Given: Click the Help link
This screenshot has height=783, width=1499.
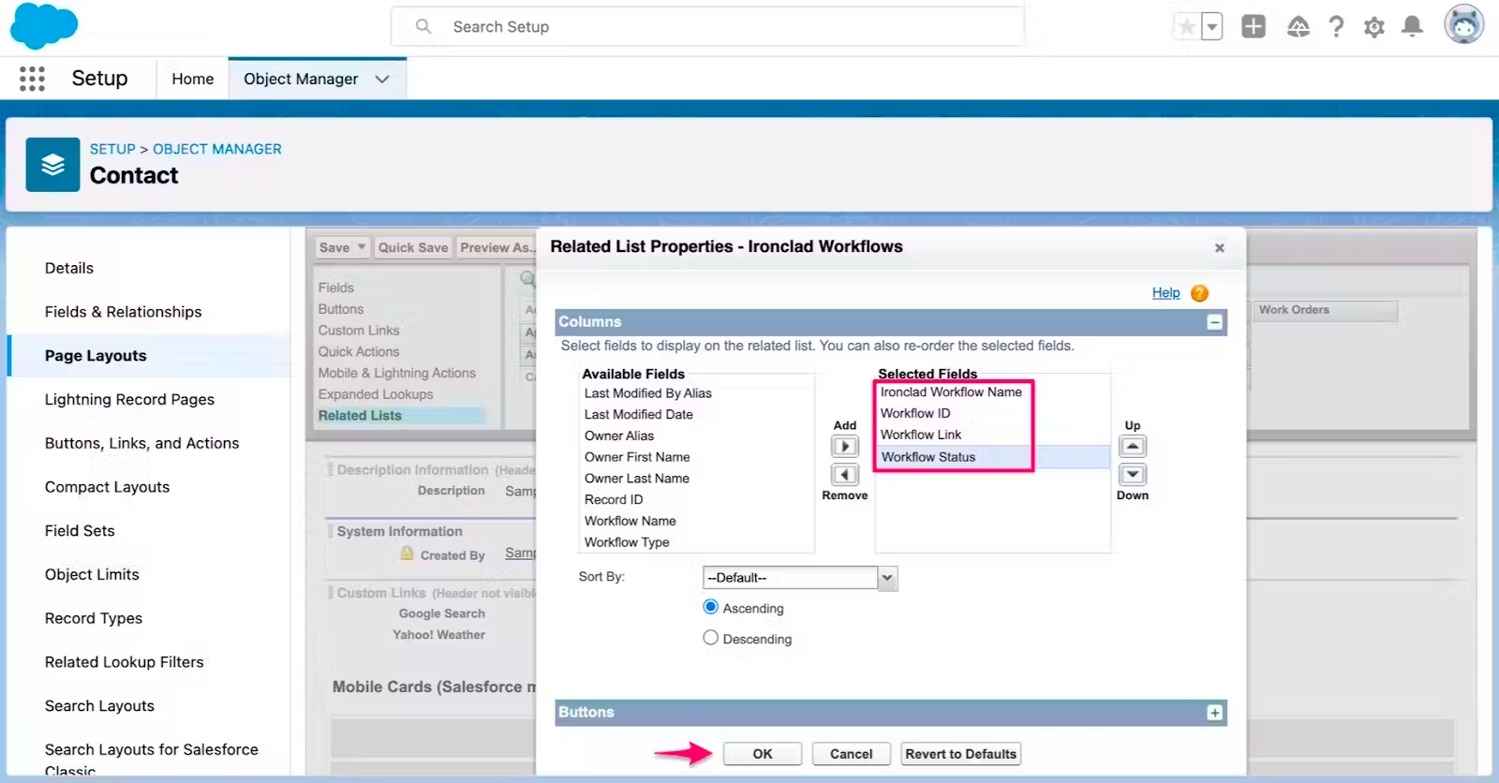Looking at the screenshot, I should [x=1165, y=293].
